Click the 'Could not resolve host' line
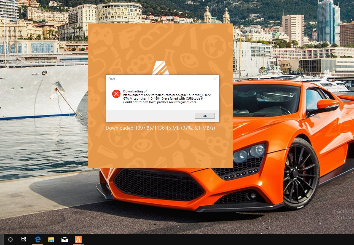This screenshot has height=245, width=354. tap(160, 102)
